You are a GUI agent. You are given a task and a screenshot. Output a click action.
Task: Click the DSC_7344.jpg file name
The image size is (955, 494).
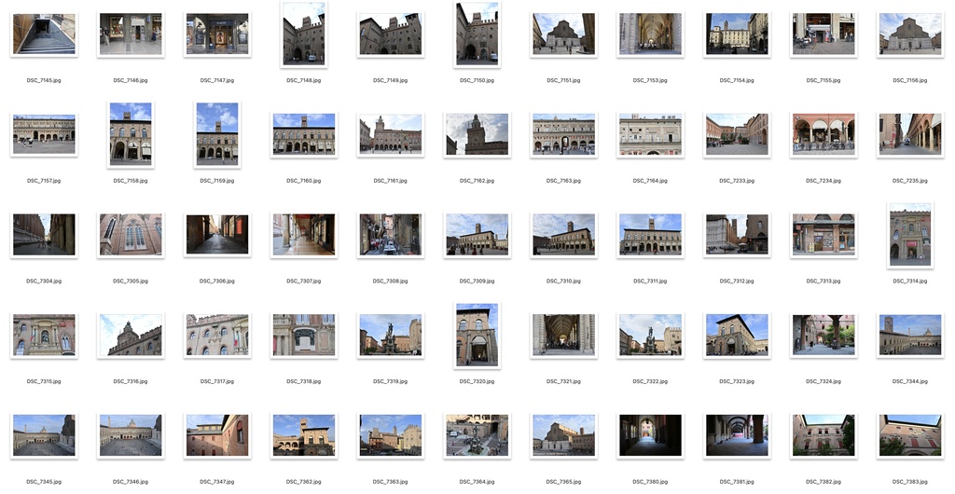910,381
